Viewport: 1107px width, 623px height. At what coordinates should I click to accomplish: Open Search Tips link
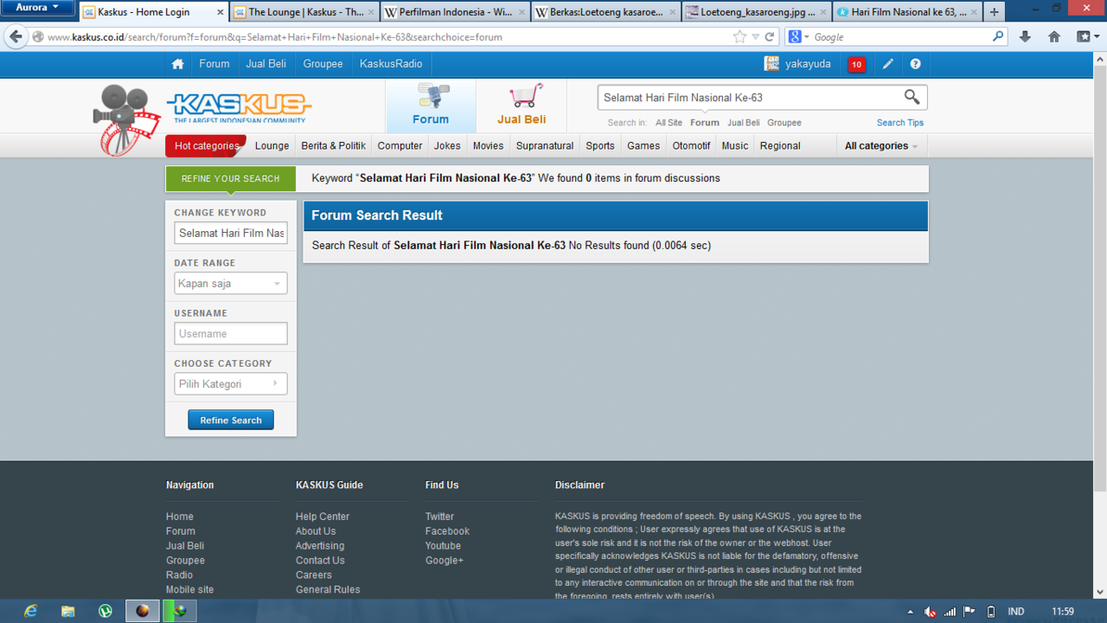point(900,123)
